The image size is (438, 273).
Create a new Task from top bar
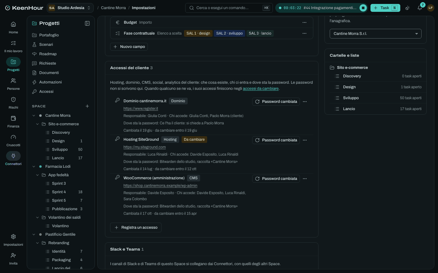point(385,8)
